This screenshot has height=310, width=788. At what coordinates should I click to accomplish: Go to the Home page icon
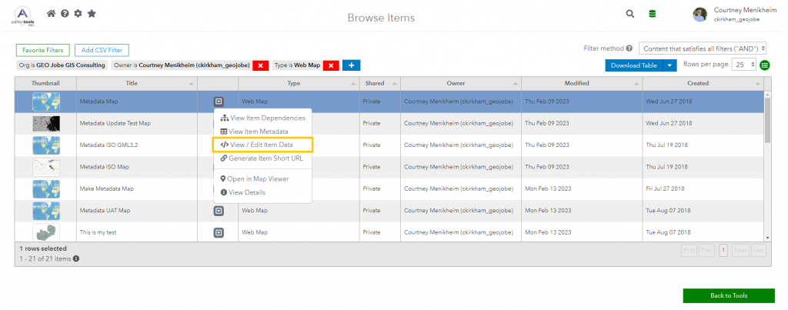52,14
